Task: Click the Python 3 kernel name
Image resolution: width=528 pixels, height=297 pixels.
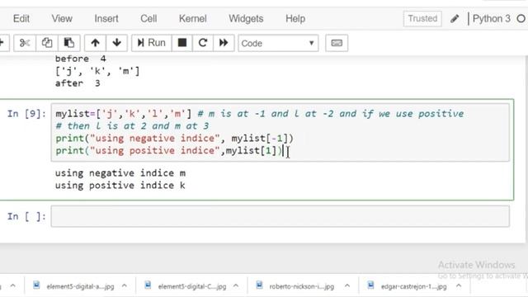Action: click(492, 18)
